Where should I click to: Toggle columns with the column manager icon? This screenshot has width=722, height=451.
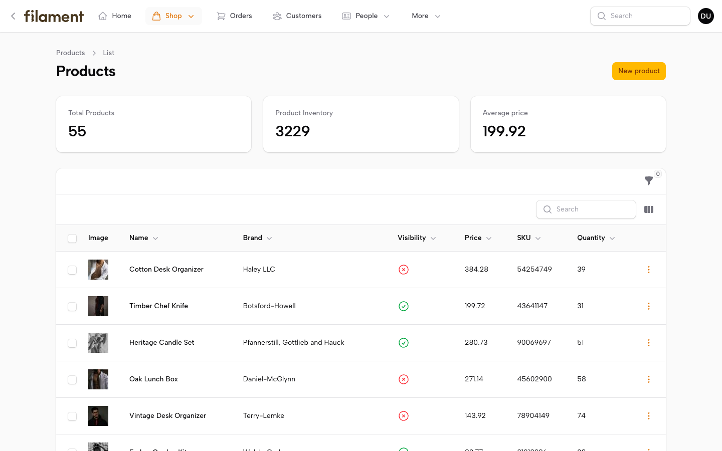coord(649,209)
